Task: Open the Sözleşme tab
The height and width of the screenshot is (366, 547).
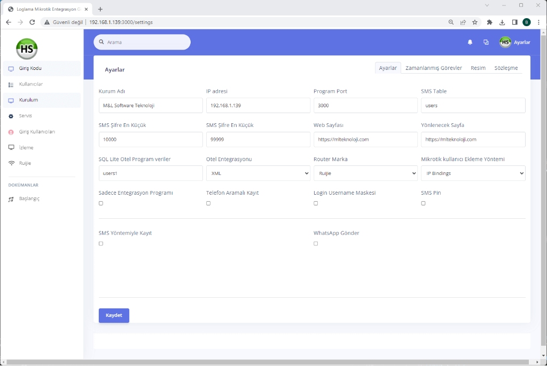Action: point(506,68)
